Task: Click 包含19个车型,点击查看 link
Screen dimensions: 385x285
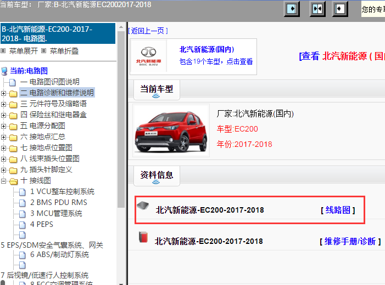Action: click(216, 61)
